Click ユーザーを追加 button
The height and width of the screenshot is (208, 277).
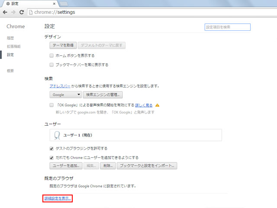click(66, 166)
